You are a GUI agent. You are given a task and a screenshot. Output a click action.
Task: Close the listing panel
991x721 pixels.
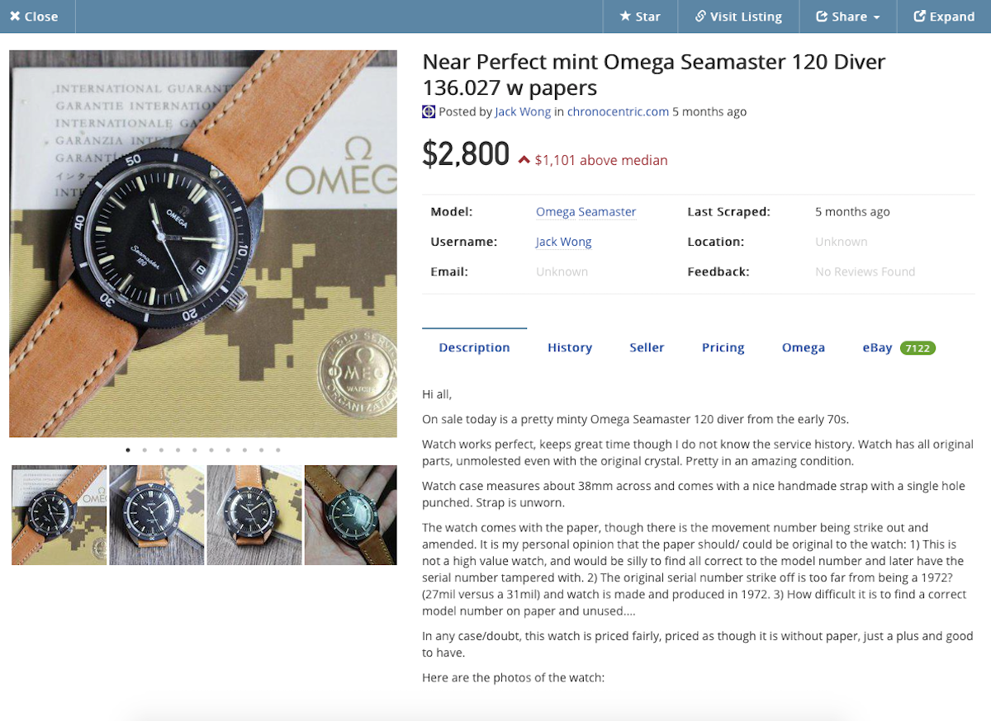click(x=34, y=16)
